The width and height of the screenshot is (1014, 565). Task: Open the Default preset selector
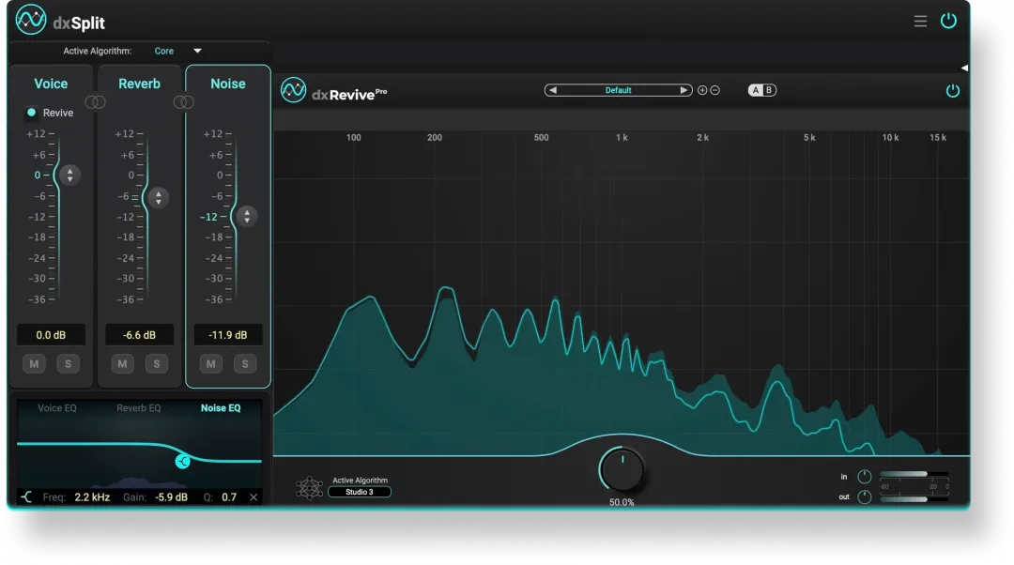point(618,90)
